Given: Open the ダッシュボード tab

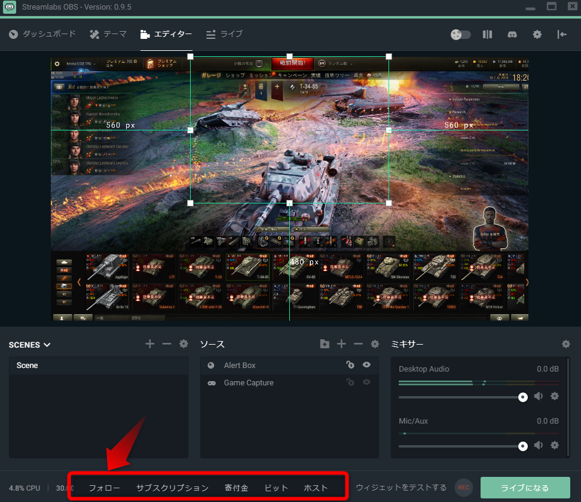Looking at the screenshot, I should (42, 34).
